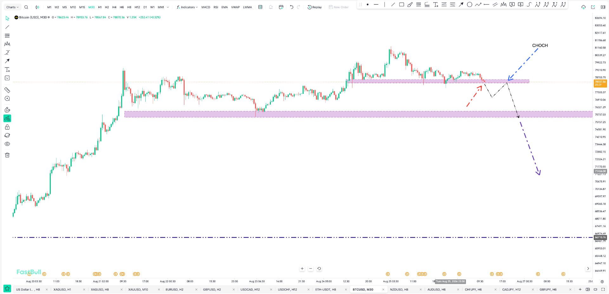This screenshot has height=294, width=609.
Task: Open the symbol search magnifier
Action: (x=26, y=7)
